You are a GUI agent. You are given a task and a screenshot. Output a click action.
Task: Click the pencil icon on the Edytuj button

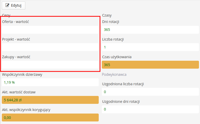tap(7, 5)
